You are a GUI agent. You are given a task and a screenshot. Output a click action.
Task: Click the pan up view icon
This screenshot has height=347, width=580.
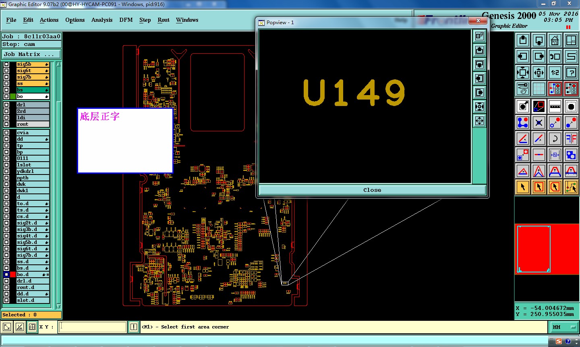523,40
